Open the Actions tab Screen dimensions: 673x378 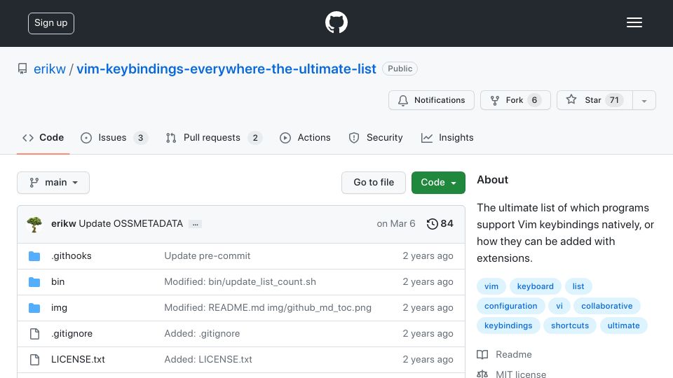pyautogui.click(x=305, y=138)
